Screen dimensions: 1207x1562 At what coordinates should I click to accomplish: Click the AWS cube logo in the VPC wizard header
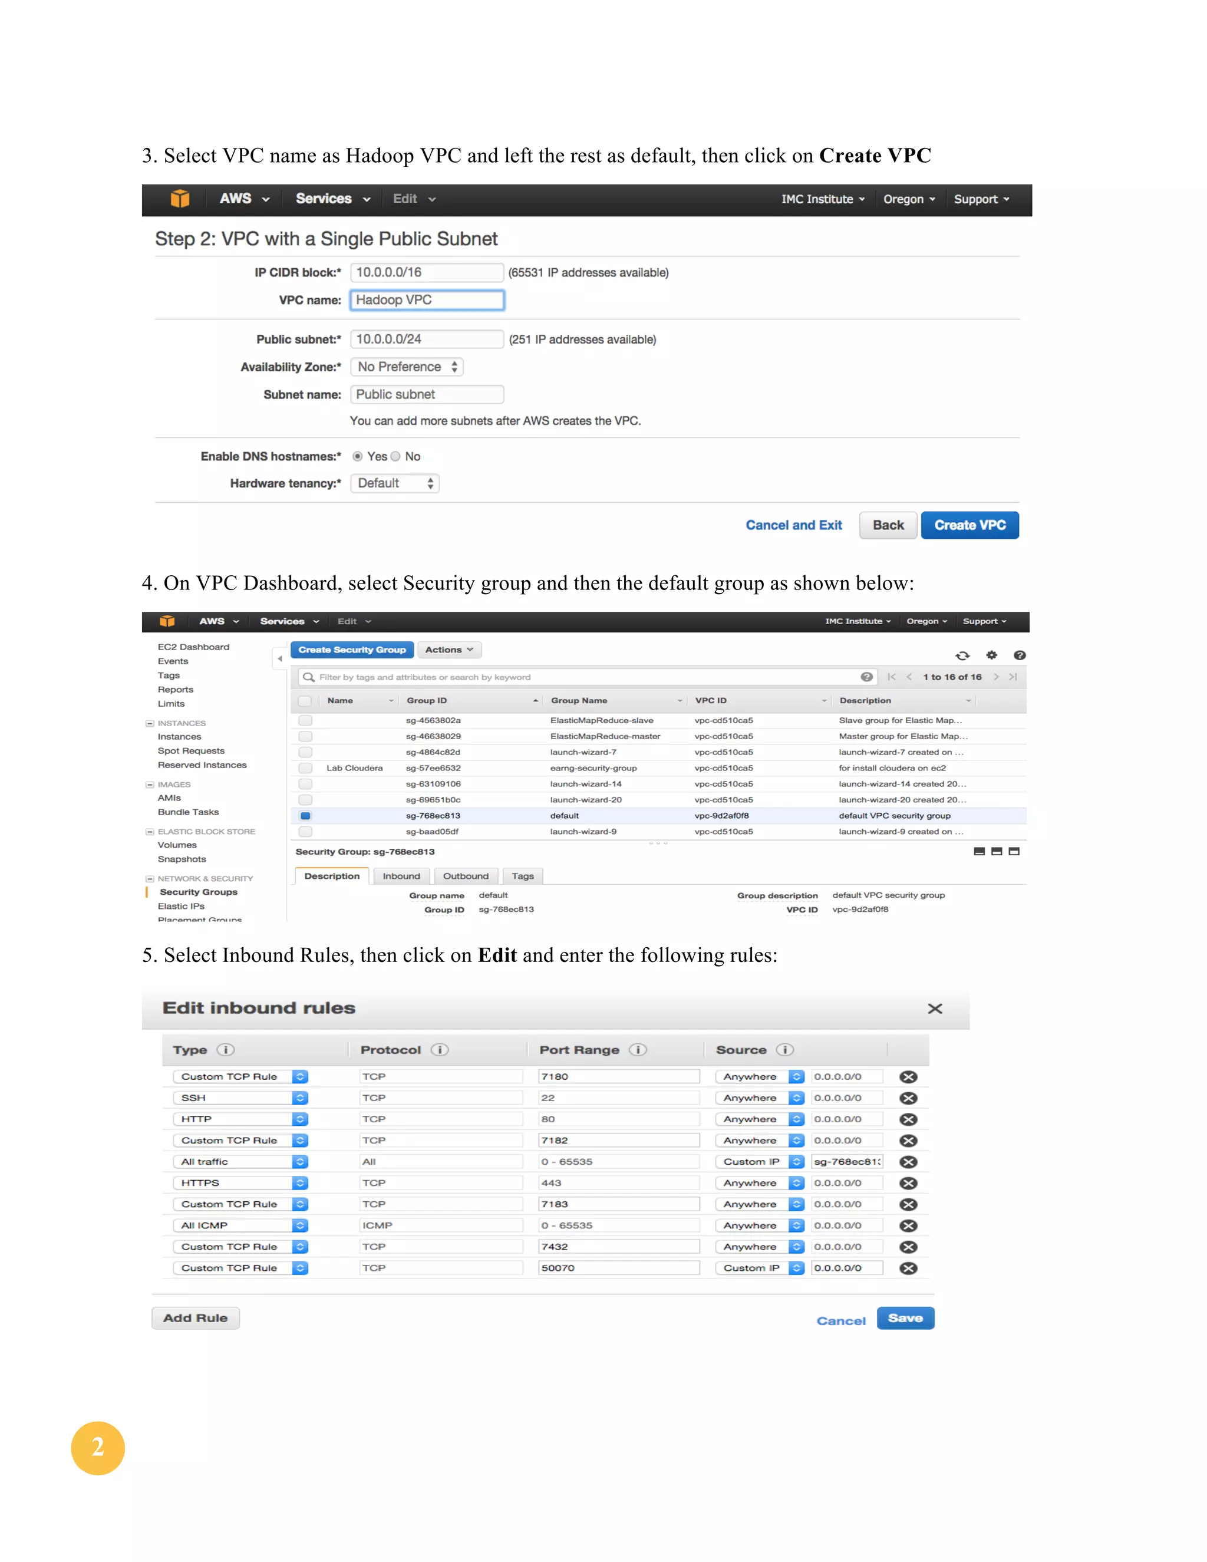tap(180, 199)
